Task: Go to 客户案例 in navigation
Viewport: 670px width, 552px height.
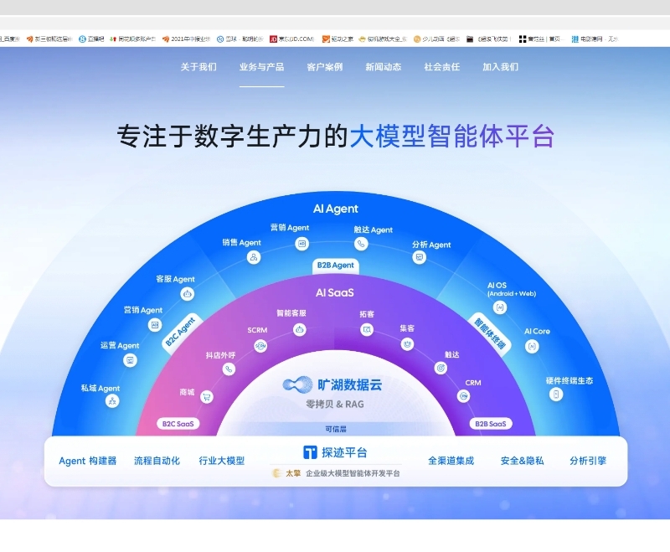Action: [x=325, y=67]
